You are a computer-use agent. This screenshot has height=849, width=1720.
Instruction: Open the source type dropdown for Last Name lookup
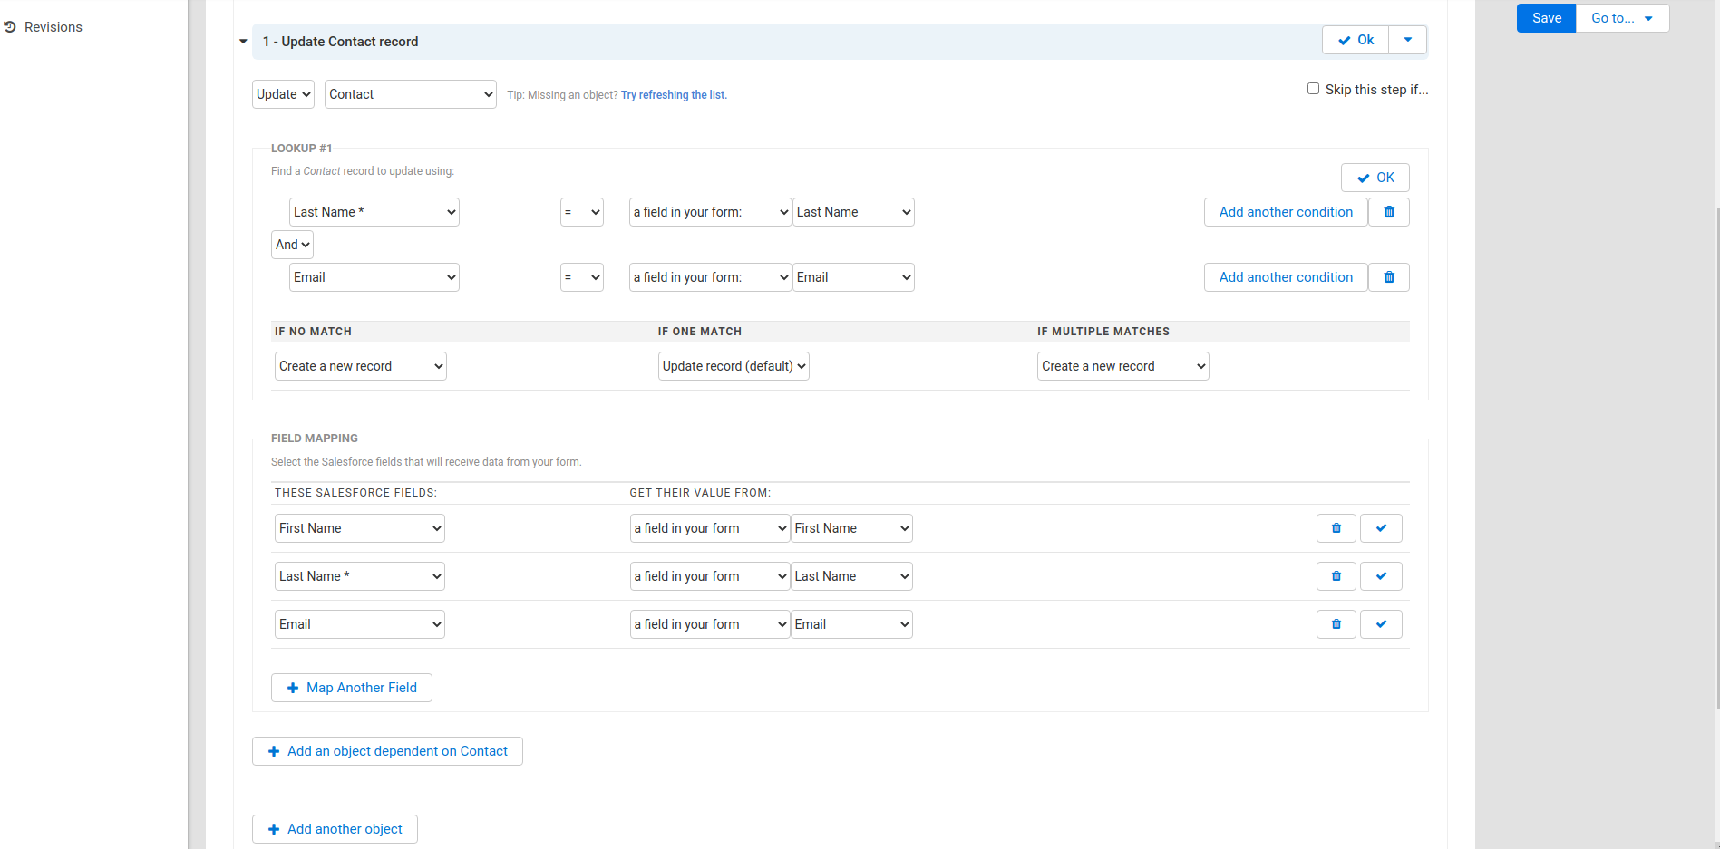711,212
